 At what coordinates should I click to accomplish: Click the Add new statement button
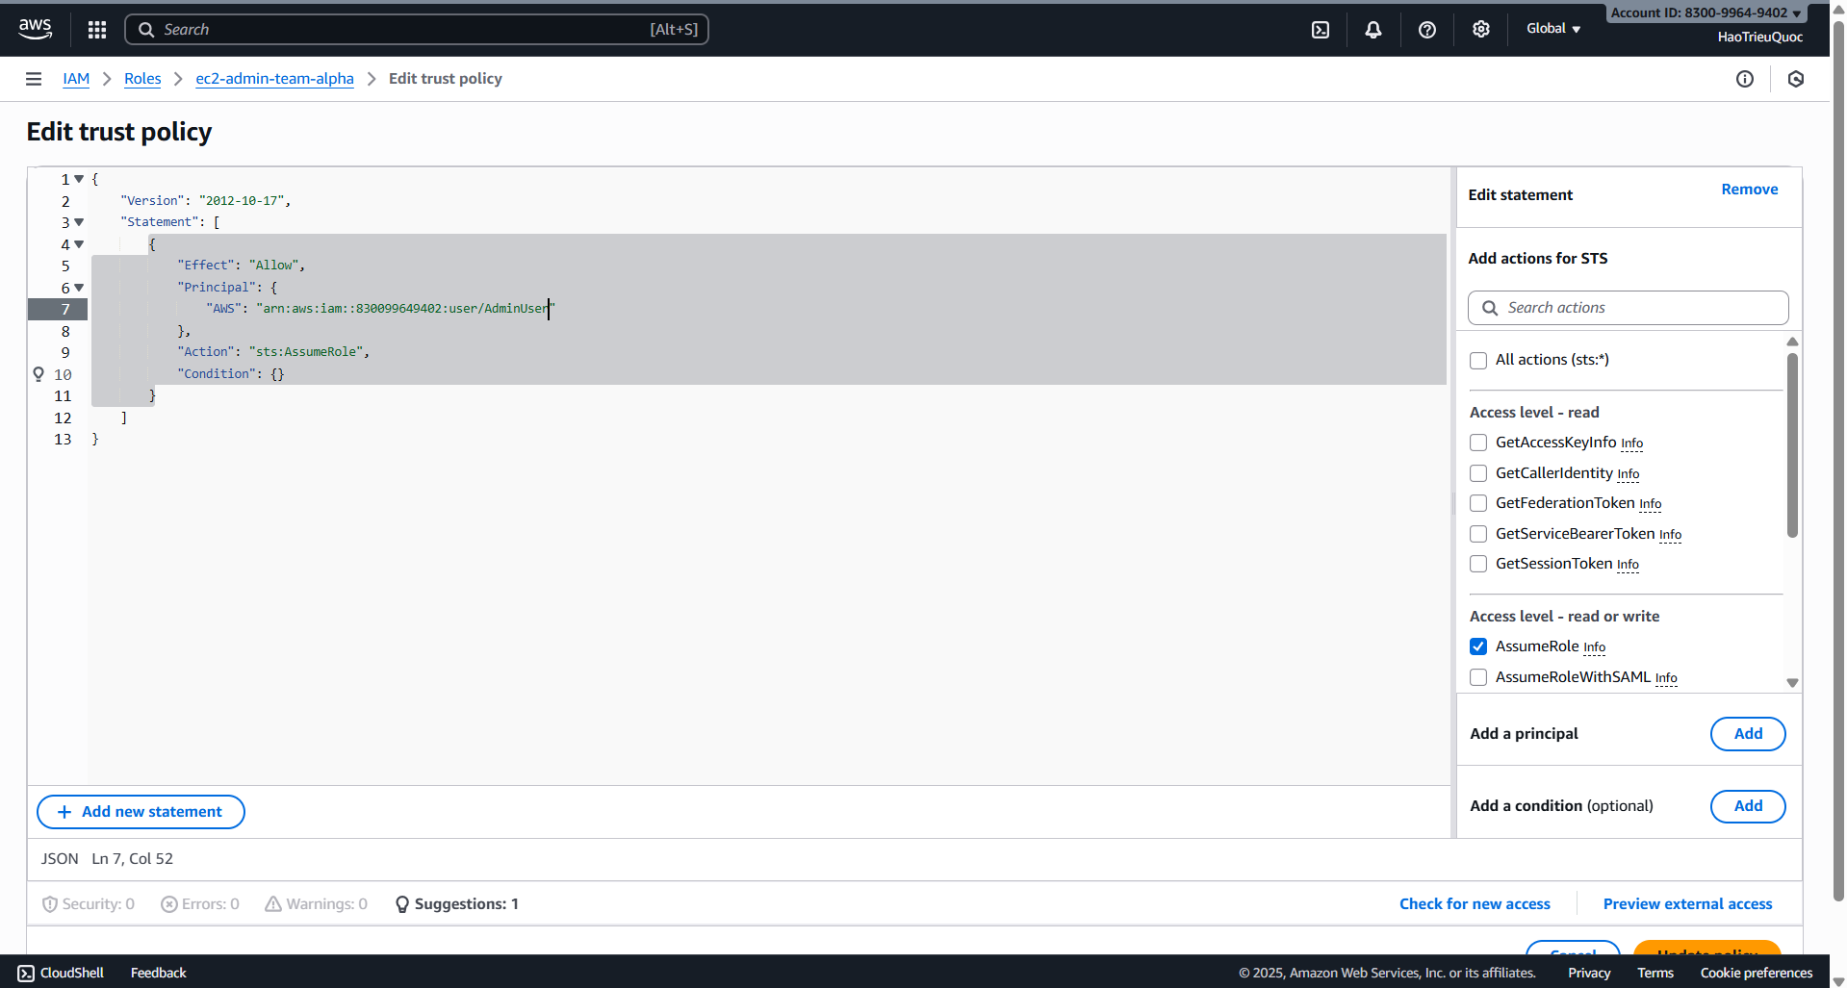pos(141,812)
